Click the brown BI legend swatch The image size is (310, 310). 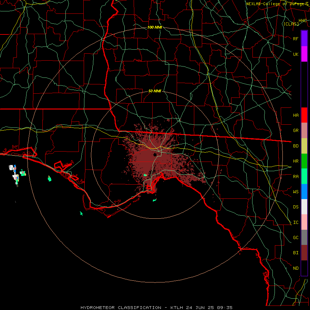pos(304,253)
